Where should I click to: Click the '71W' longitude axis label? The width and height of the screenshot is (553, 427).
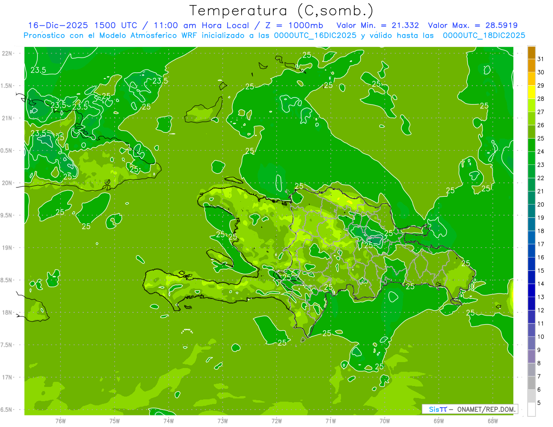[330, 421]
